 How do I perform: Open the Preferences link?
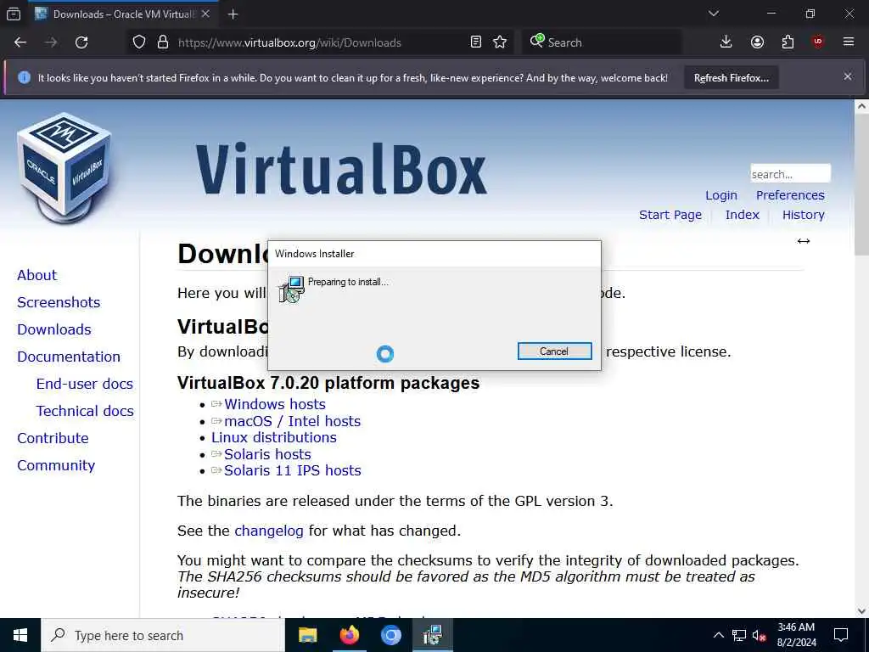pos(790,195)
